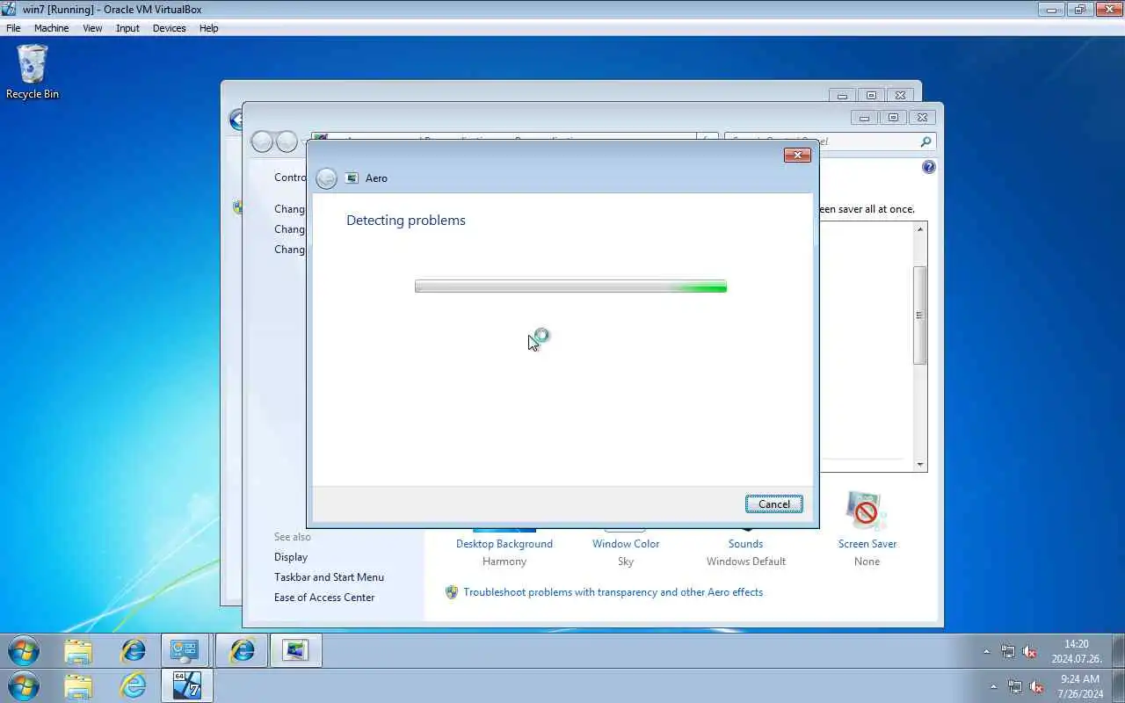Switch to Control Panel button on guest taskbar
The image size is (1125, 703).
click(x=185, y=651)
